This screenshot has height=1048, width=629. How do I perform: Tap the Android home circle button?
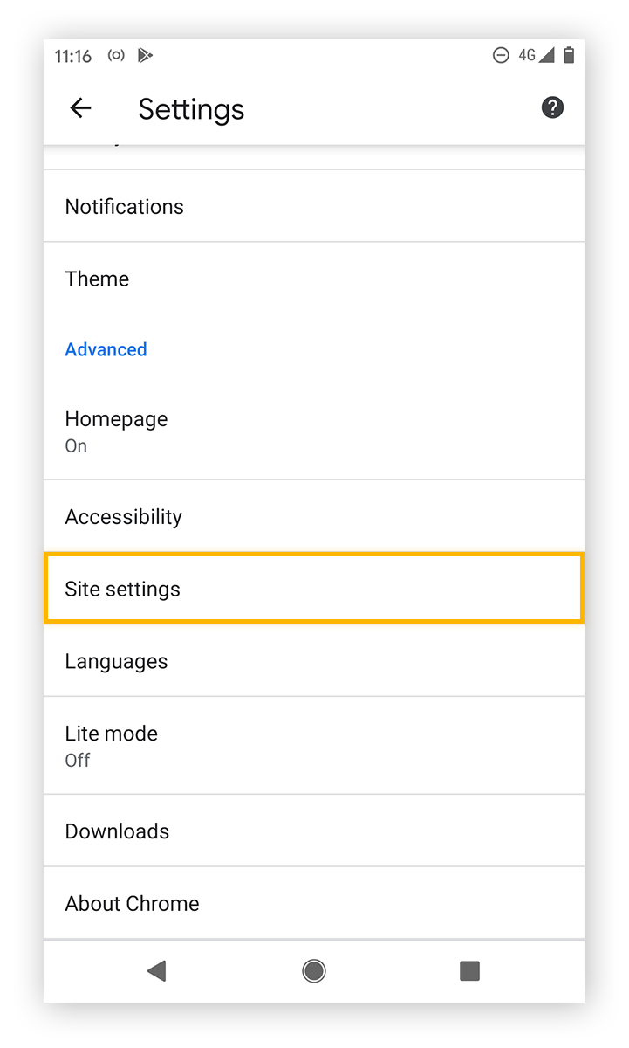tap(313, 971)
